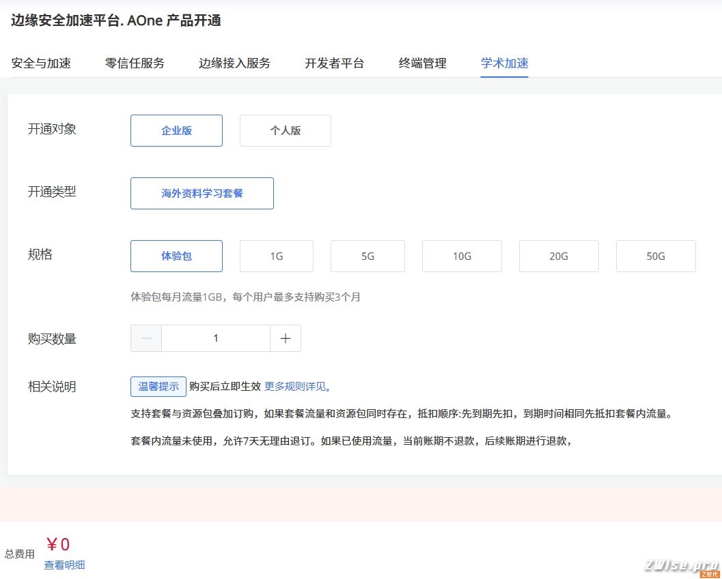Click the ¥0 total cost value

click(x=58, y=544)
